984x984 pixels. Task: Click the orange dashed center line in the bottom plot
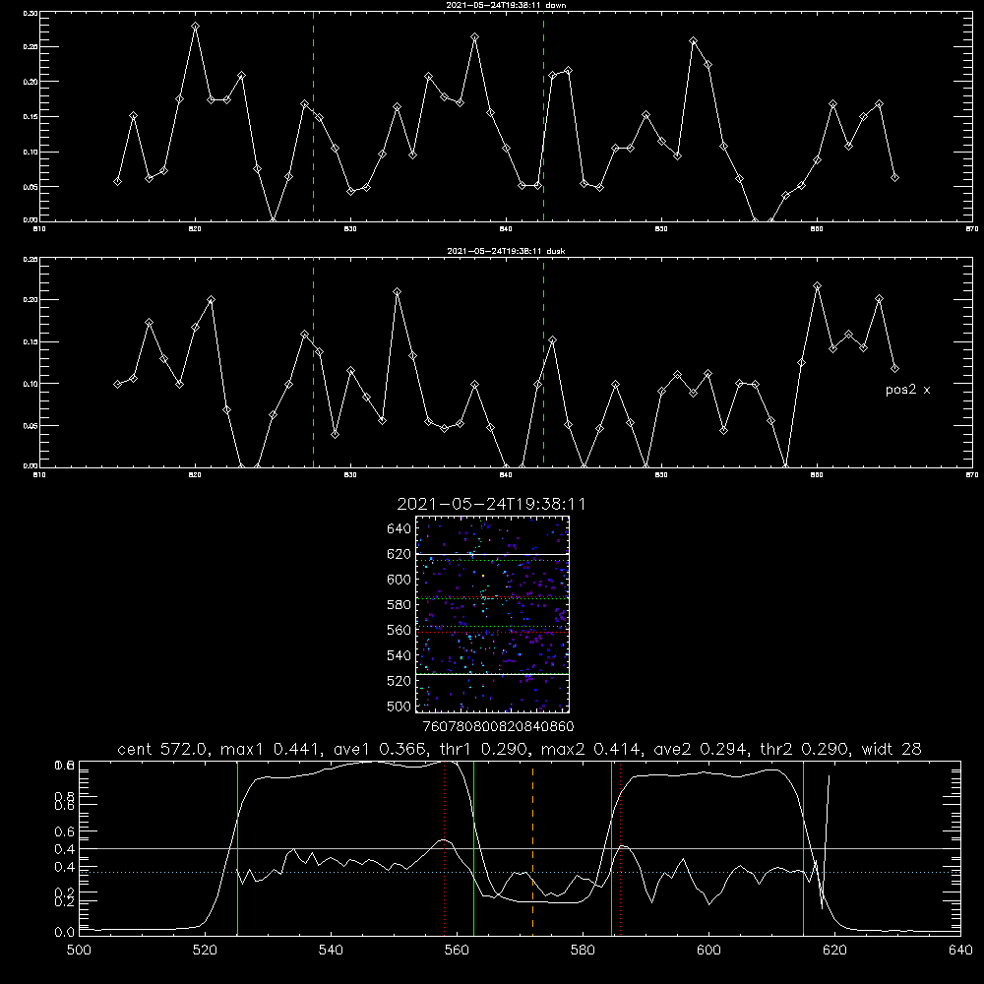click(532, 847)
